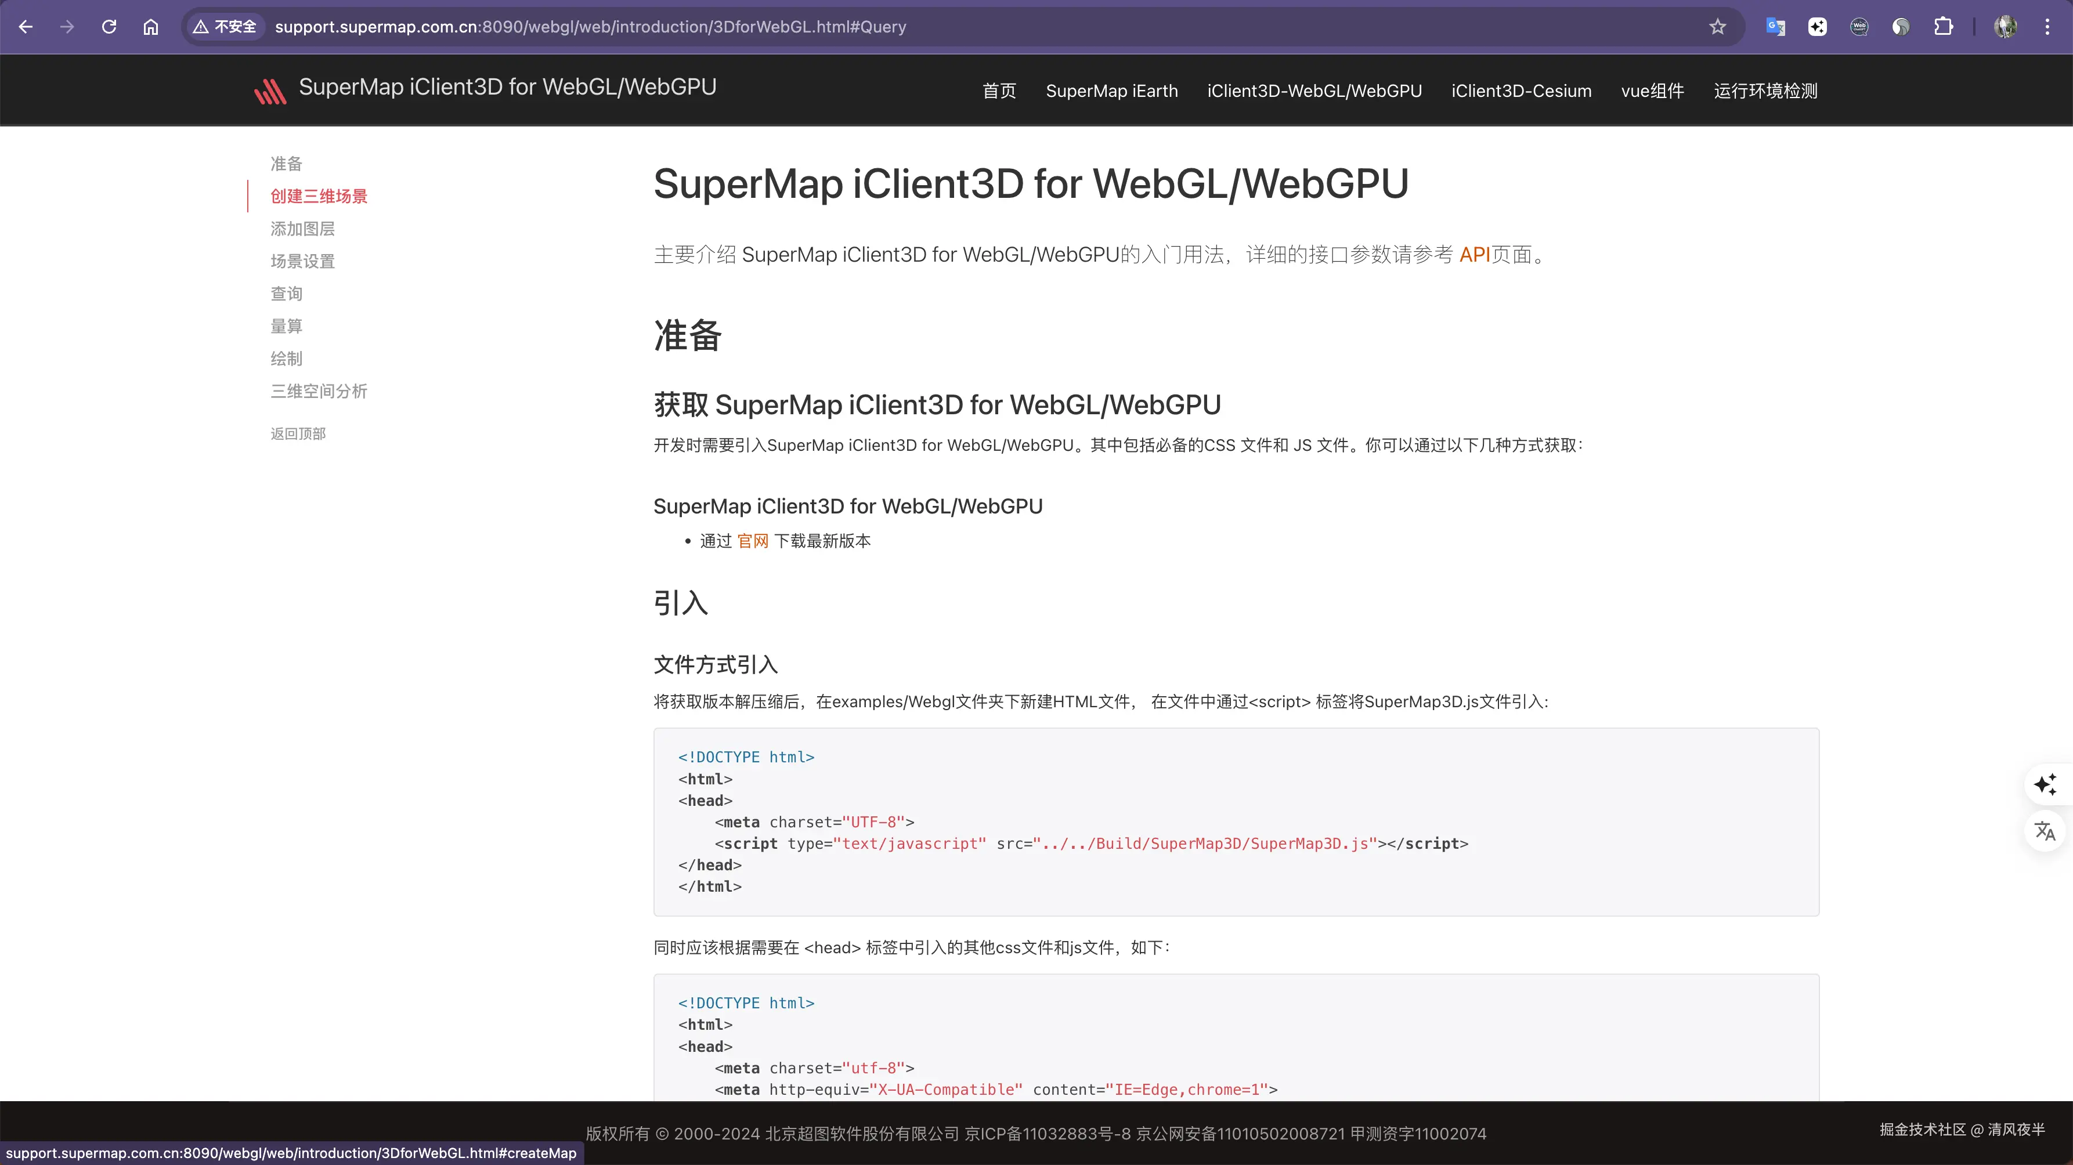Click the browser home icon
The height and width of the screenshot is (1165, 2073).
(150, 27)
